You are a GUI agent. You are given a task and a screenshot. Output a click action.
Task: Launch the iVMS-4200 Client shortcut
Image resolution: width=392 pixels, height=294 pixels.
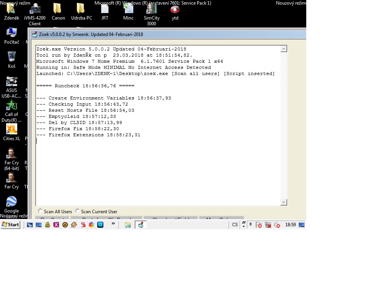(x=35, y=14)
